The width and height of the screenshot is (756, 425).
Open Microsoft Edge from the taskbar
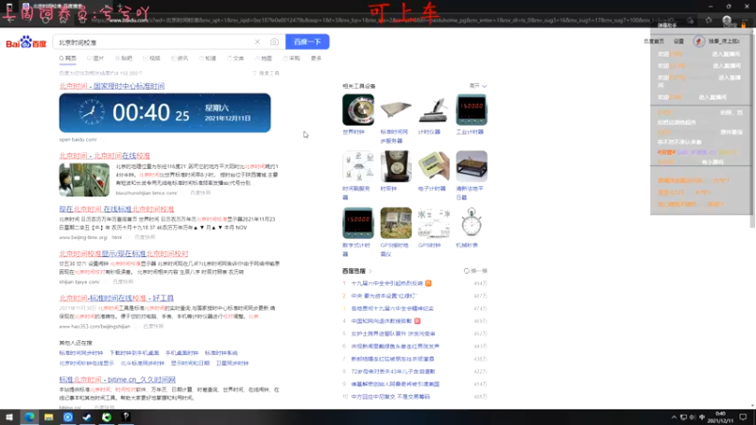pyautogui.click(x=29, y=417)
